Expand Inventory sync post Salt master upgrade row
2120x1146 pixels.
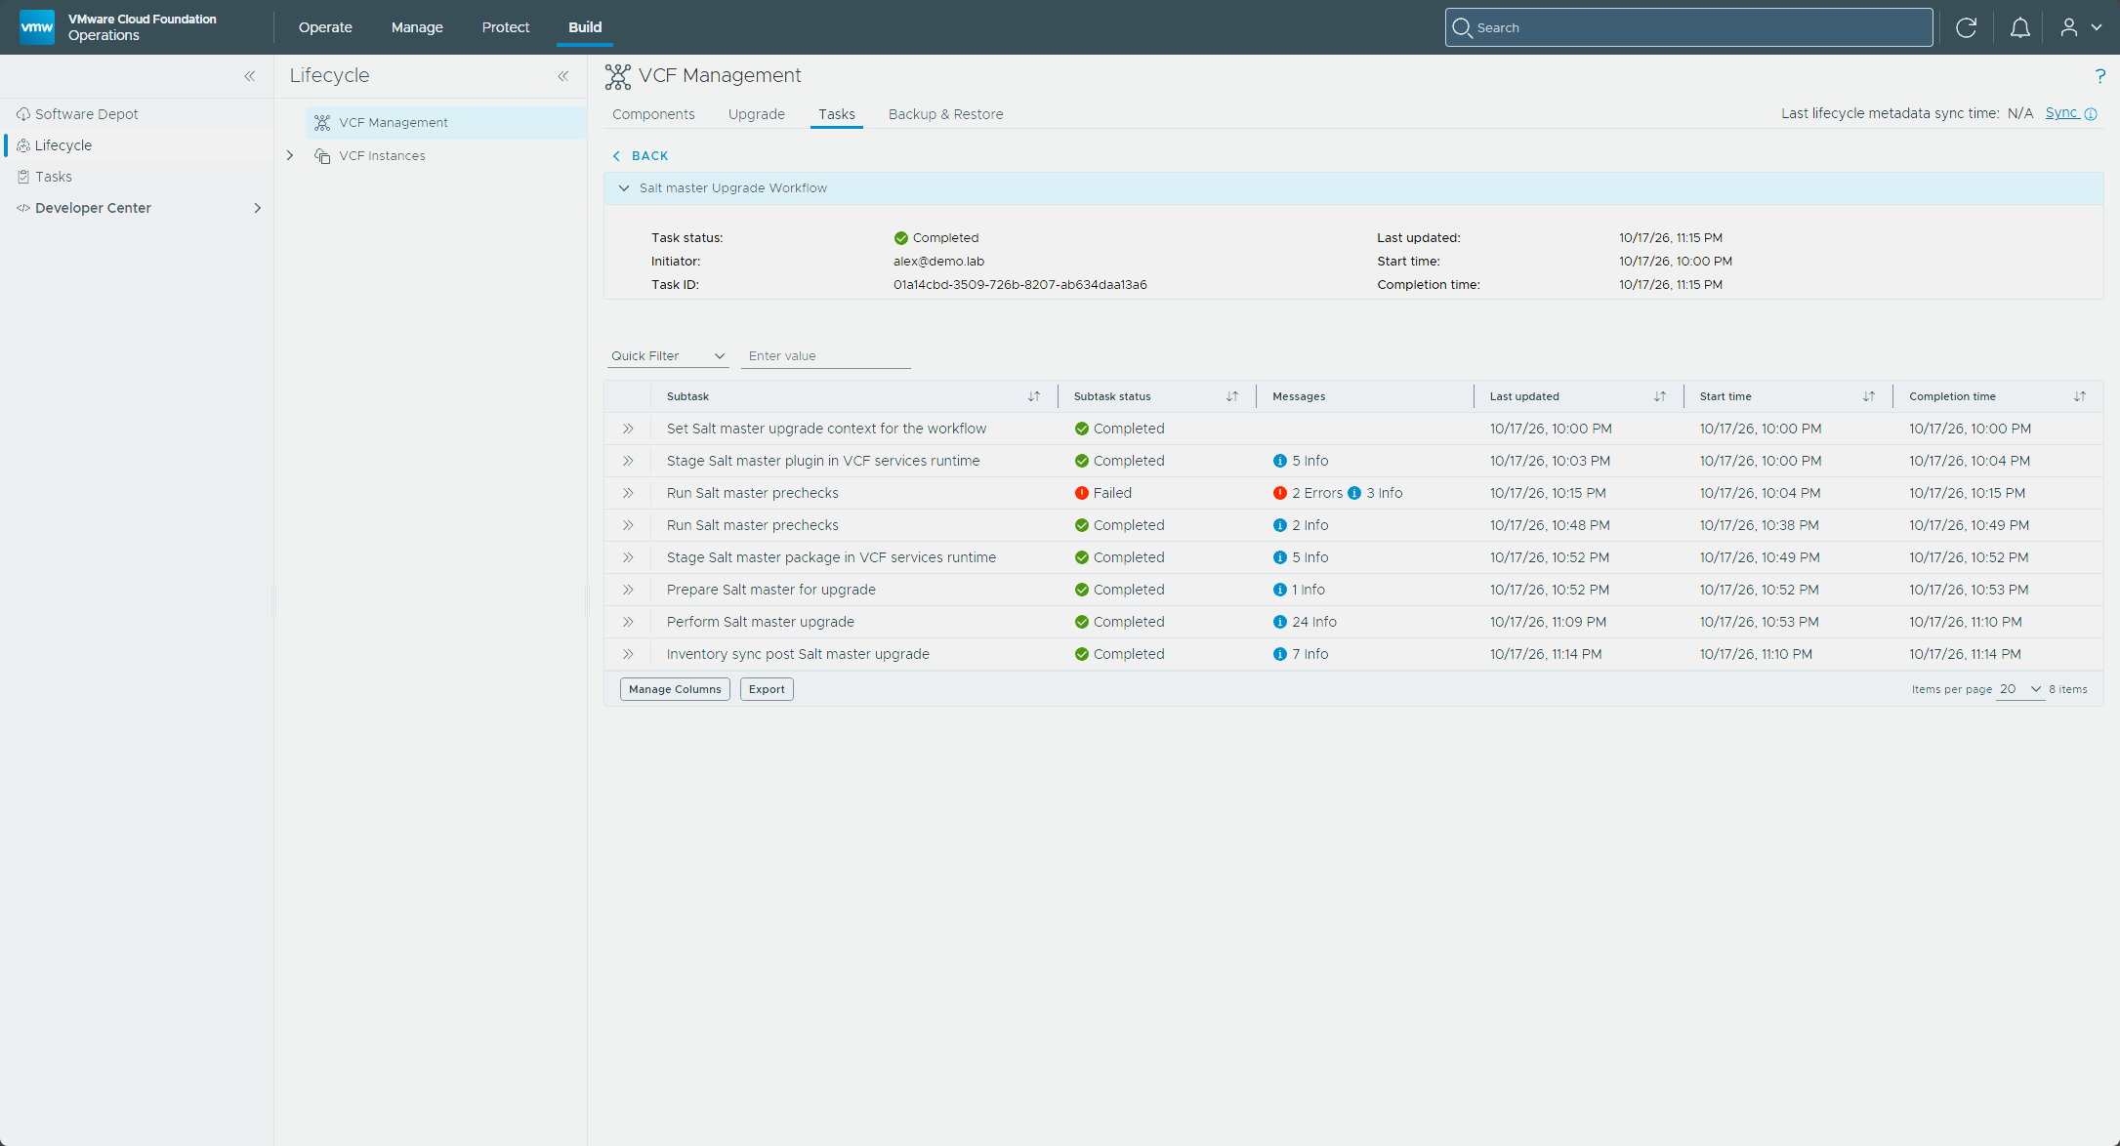click(628, 654)
